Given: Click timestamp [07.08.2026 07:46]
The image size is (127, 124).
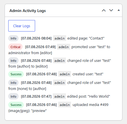Looking at the screenshot, I should pos(41,105).
